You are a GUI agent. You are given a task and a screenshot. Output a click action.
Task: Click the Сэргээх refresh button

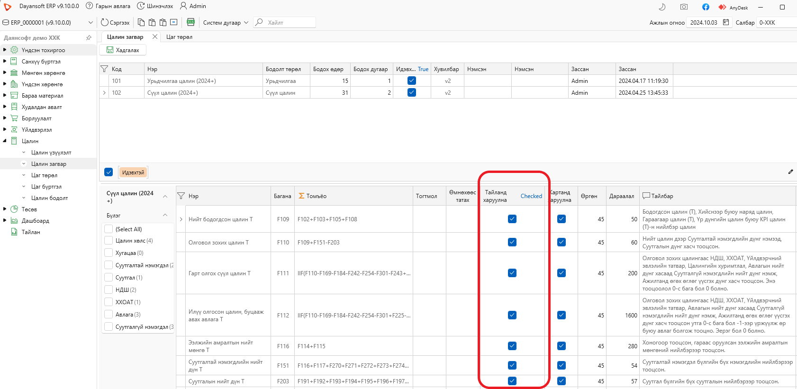tap(115, 22)
